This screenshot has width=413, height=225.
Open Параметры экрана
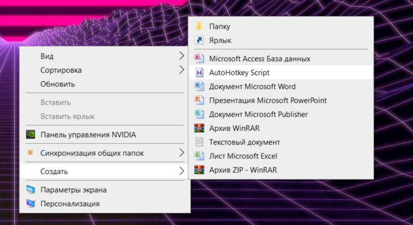point(105,190)
